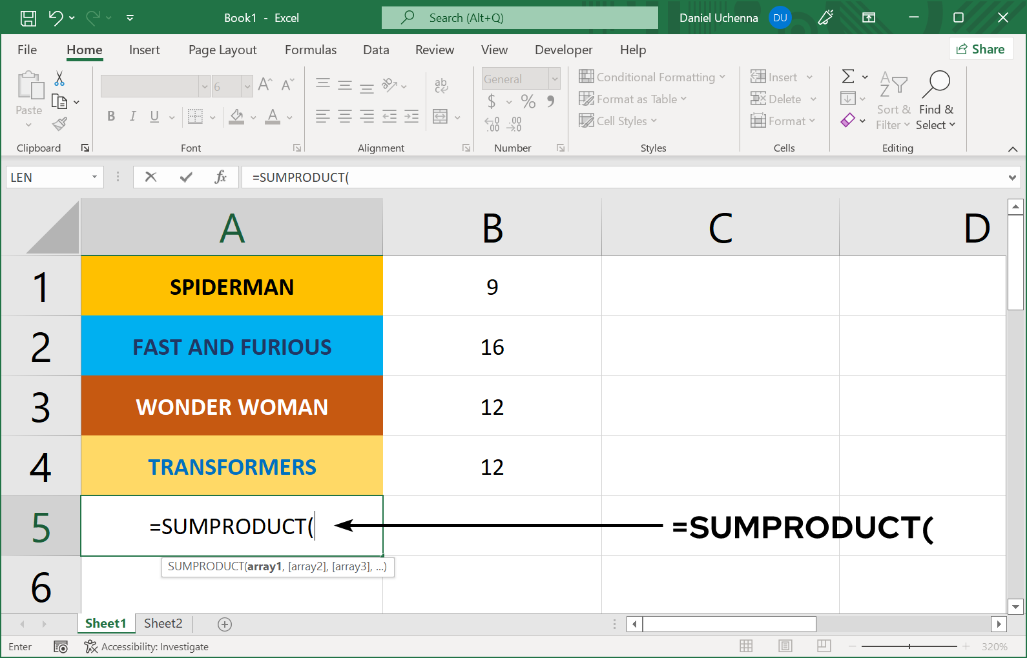This screenshot has height=658, width=1027.
Task: Click the Save icon in title bar
Action: (28, 18)
